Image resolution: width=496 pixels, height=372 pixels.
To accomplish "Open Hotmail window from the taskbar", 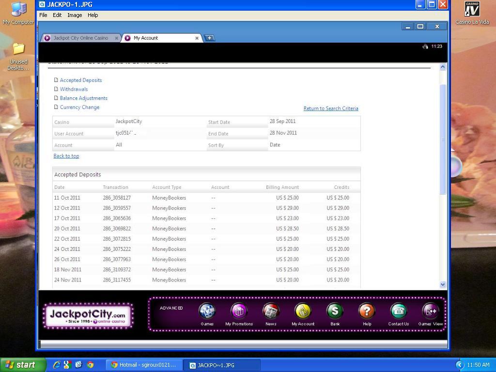I will (144, 365).
